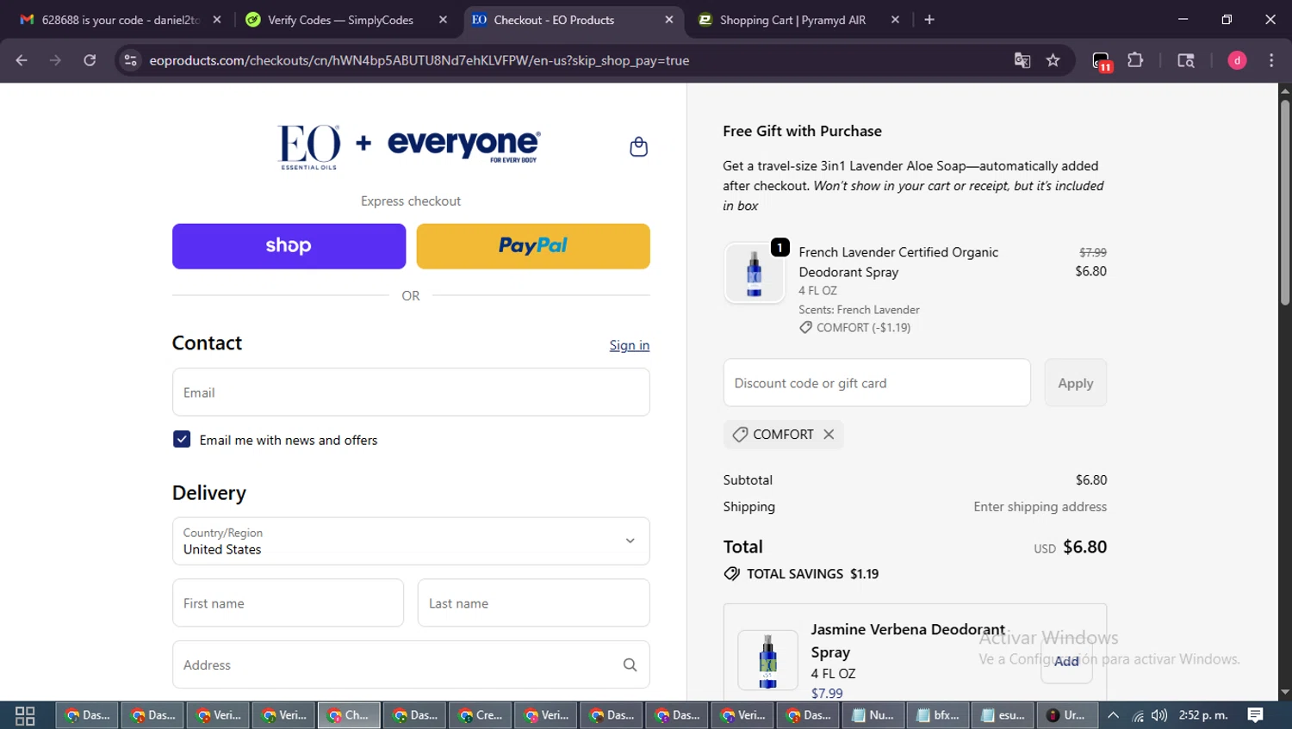
Task: Click the 2:52 p. m. clock
Action: click(1203, 715)
